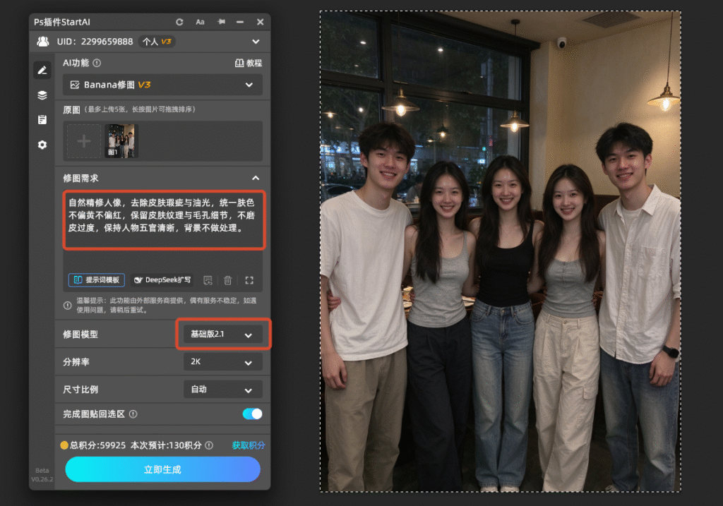Clear the prompt with trash icon
The height and width of the screenshot is (506, 723).
pos(228,280)
